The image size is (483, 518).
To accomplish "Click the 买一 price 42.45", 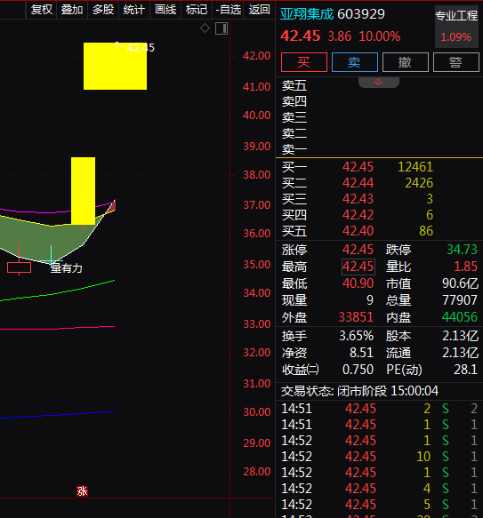I will pyautogui.click(x=358, y=167).
